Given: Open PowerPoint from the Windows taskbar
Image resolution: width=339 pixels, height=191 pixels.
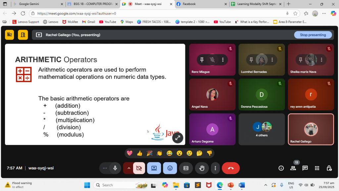Looking at the screenshot, I should tap(230, 185).
